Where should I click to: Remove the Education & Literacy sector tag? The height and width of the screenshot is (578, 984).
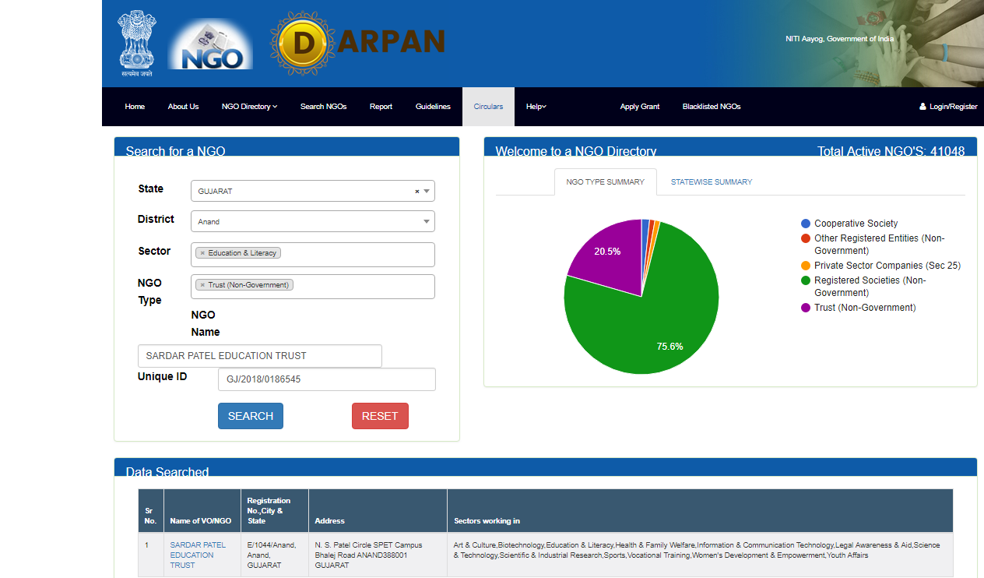[202, 253]
